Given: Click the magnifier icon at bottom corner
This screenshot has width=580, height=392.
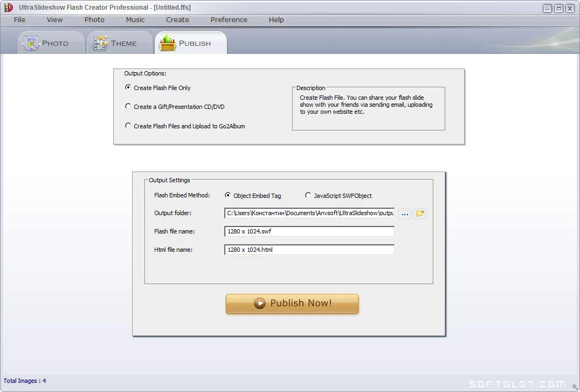Looking at the screenshot, I should (x=575, y=387).
